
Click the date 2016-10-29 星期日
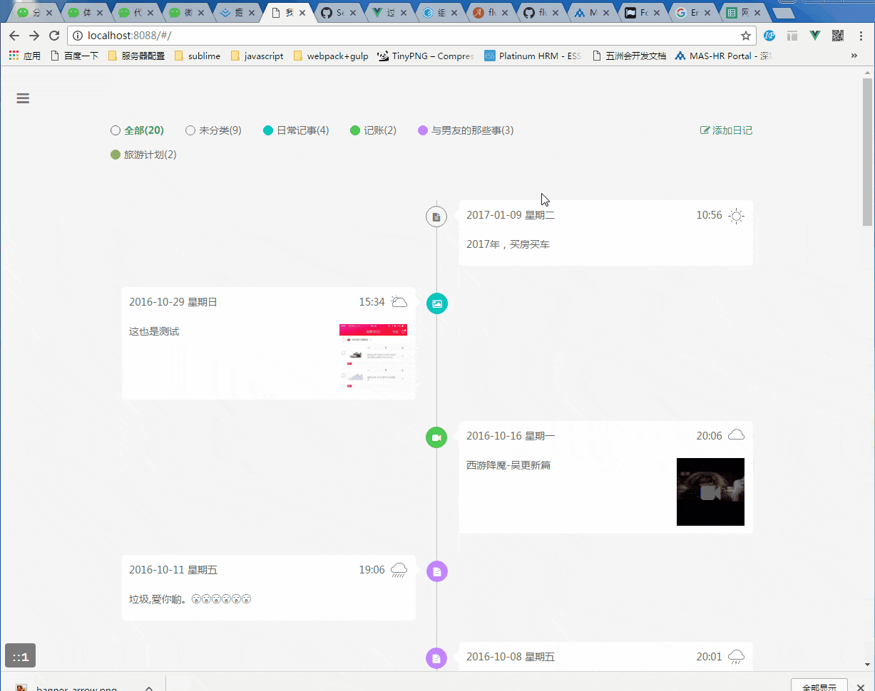(x=173, y=302)
